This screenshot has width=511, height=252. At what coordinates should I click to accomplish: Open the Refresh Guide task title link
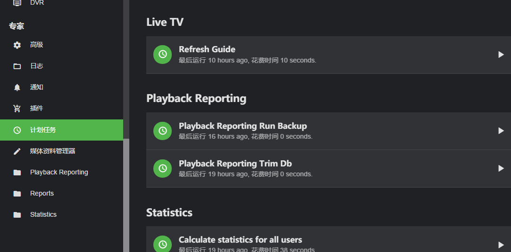[207, 49]
